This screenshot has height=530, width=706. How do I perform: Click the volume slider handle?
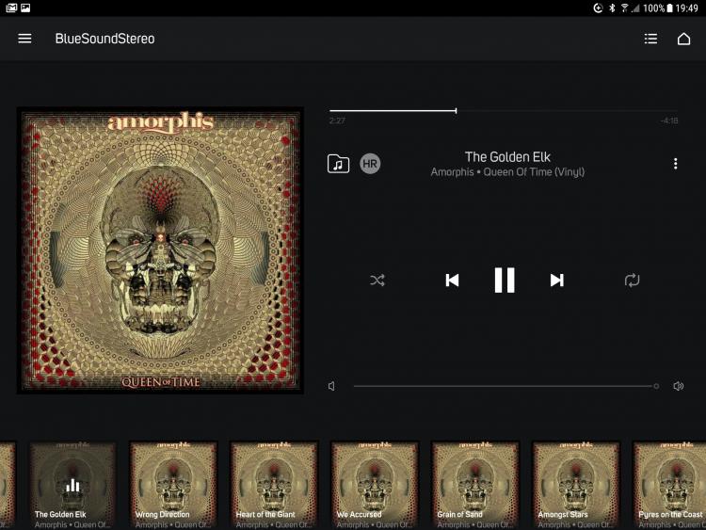656,386
